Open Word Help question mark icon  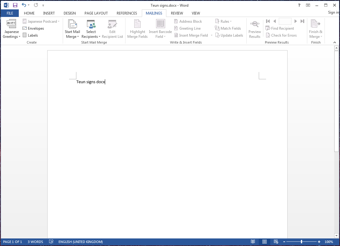point(299,5)
